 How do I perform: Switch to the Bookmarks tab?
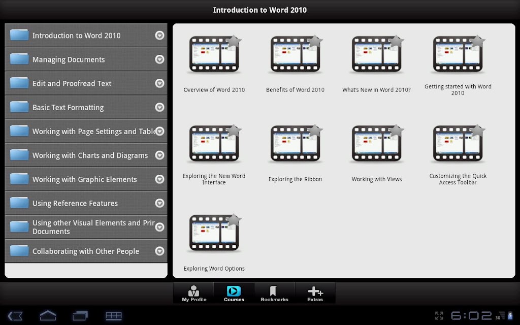[x=274, y=293]
